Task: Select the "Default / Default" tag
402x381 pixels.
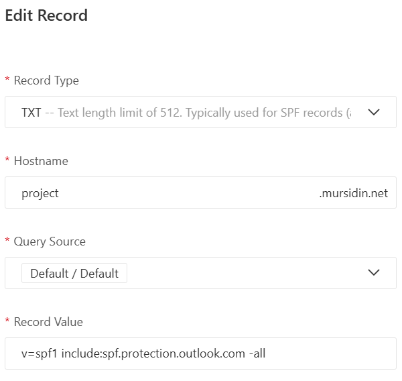Action: (74, 273)
